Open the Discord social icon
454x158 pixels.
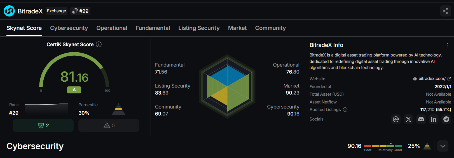click(x=421, y=119)
